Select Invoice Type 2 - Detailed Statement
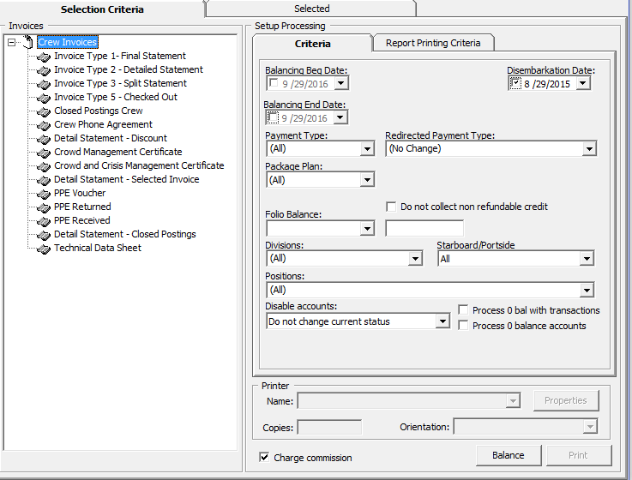This screenshot has width=632, height=480. 129,69
